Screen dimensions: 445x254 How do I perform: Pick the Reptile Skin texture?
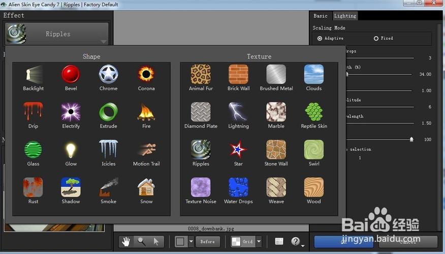[x=314, y=116]
